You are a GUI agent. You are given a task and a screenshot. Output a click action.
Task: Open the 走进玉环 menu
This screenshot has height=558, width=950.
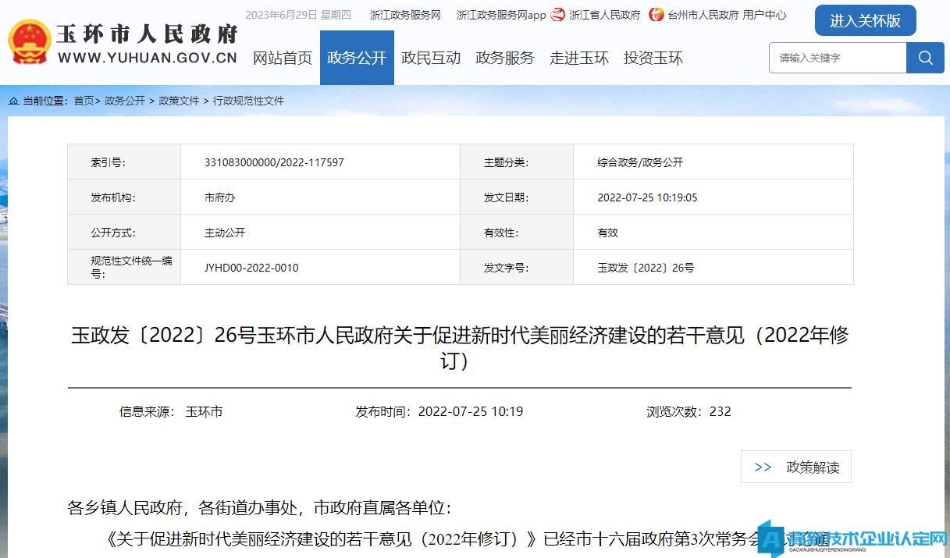579,58
